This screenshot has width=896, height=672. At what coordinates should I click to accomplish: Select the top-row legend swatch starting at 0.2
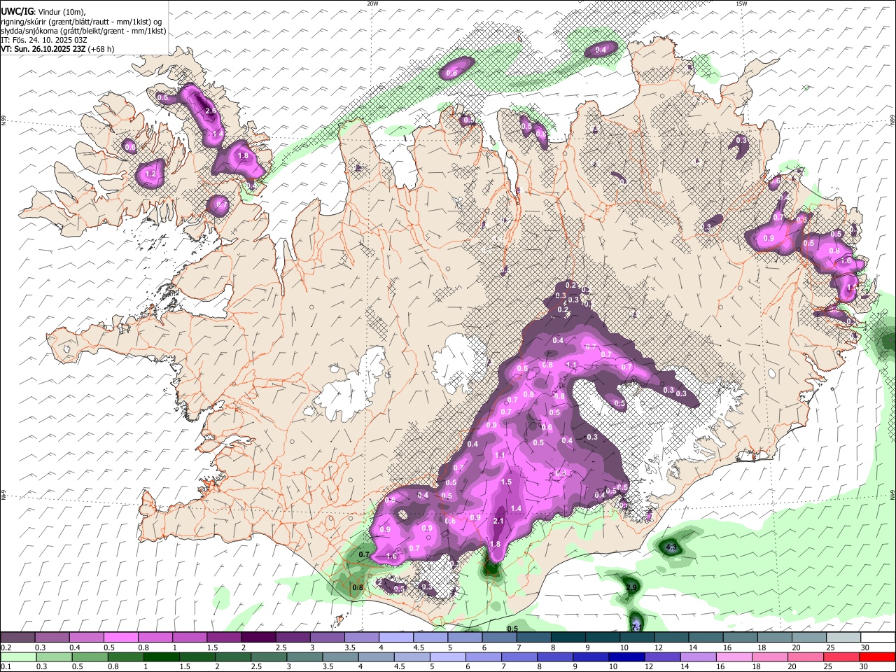(17, 638)
